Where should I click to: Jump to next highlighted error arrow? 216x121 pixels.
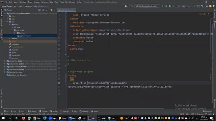(212, 14)
